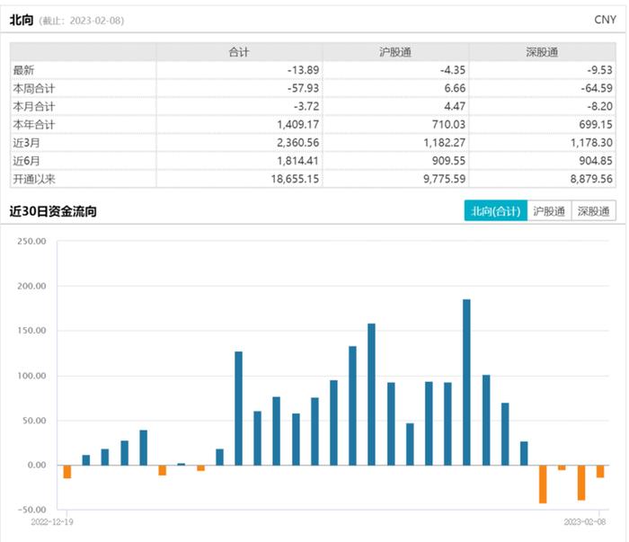Select the 本年合计 row label
This screenshot has width=629, height=542.
[x=34, y=124]
